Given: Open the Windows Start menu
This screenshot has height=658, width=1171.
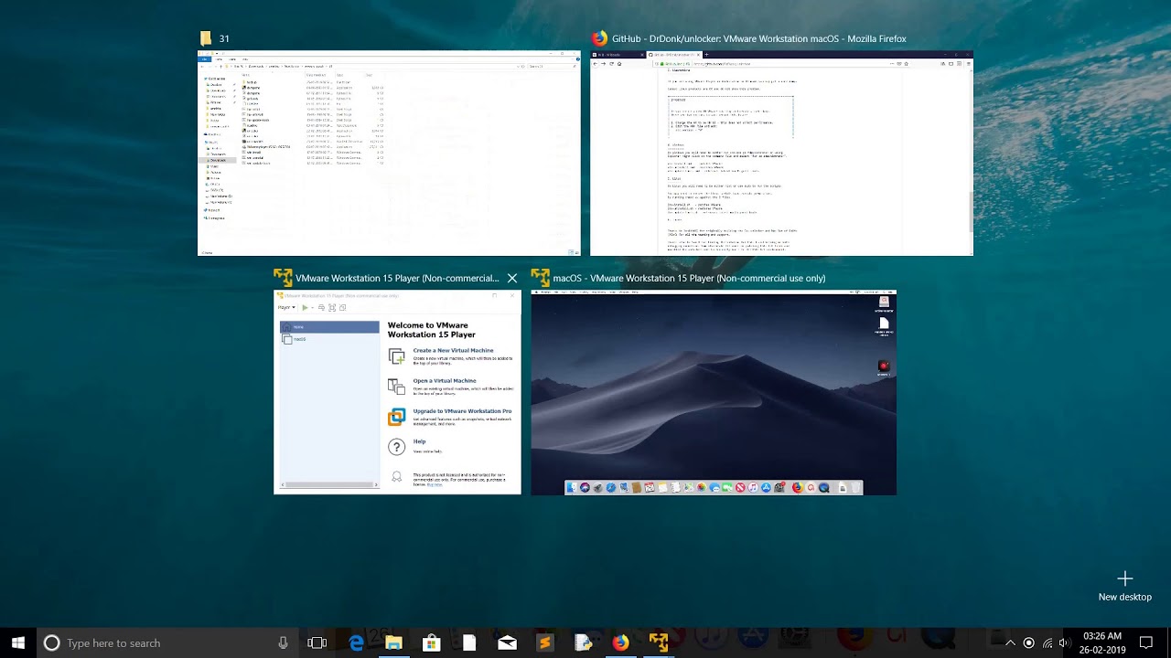Looking at the screenshot, I should tap(17, 642).
